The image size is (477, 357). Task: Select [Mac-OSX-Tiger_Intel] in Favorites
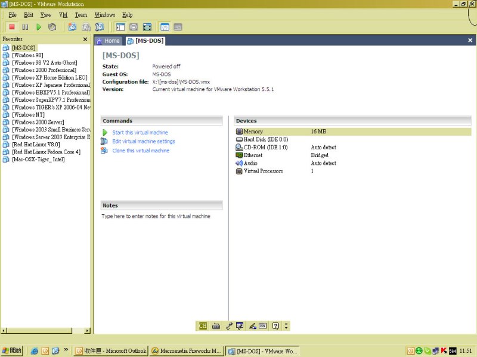38,159
